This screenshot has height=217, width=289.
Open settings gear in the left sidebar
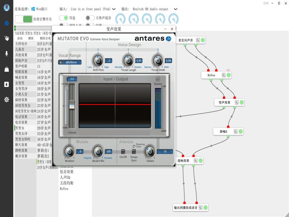[x=7, y=100]
